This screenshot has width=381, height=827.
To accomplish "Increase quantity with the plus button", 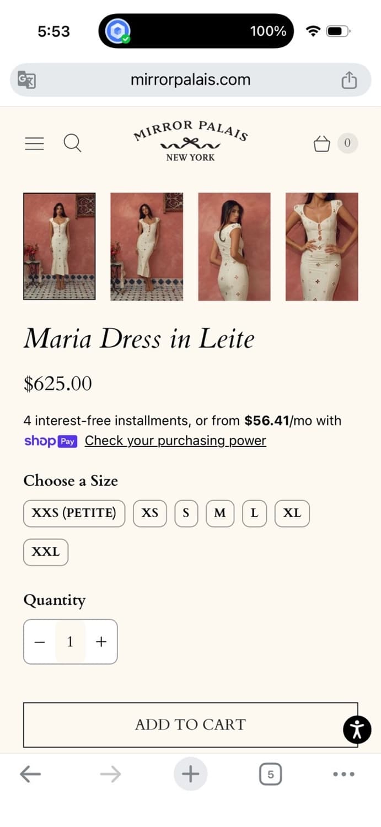I will (x=101, y=642).
